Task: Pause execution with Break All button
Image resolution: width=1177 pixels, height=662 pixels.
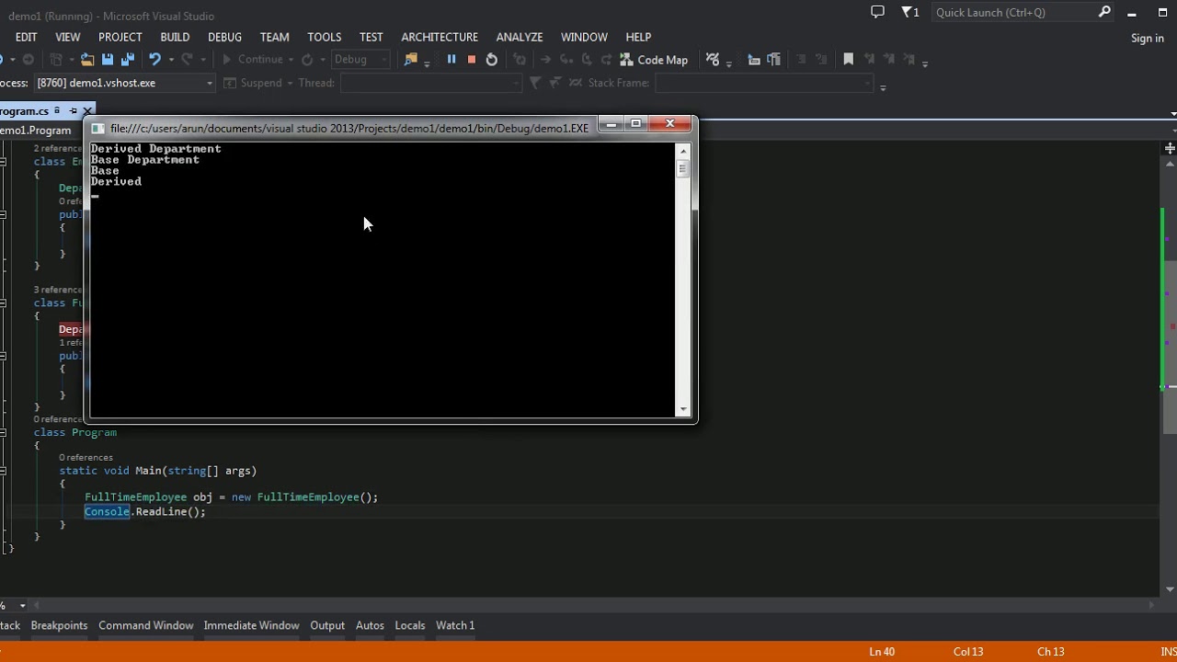Action: pos(451,60)
